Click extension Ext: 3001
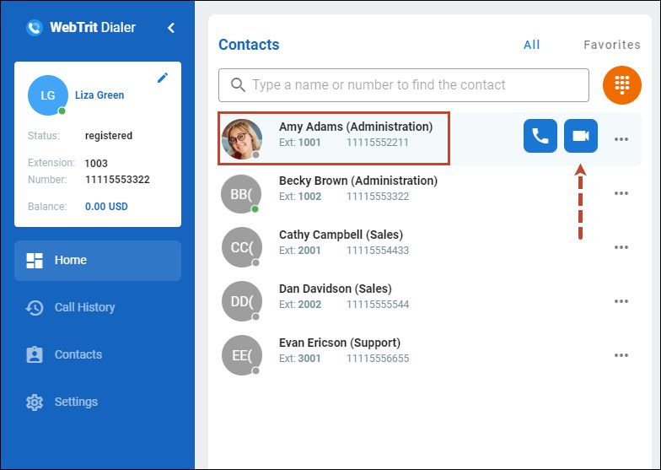This screenshot has width=661, height=470. tap(300, 358)
